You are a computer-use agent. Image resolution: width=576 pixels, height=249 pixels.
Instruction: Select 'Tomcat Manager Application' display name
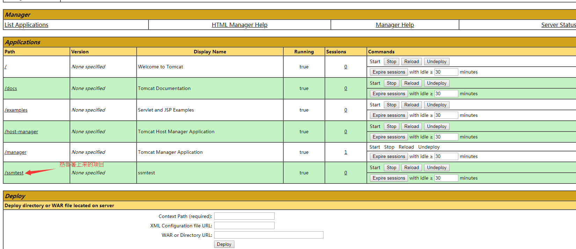[170, 152]
